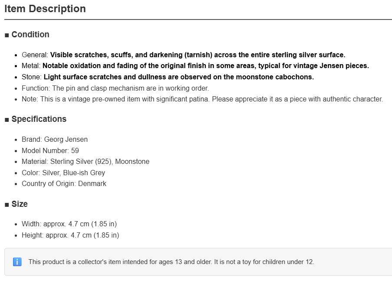Click the collector's item age notice text
The image size is (392, 287).
point(171,262)
